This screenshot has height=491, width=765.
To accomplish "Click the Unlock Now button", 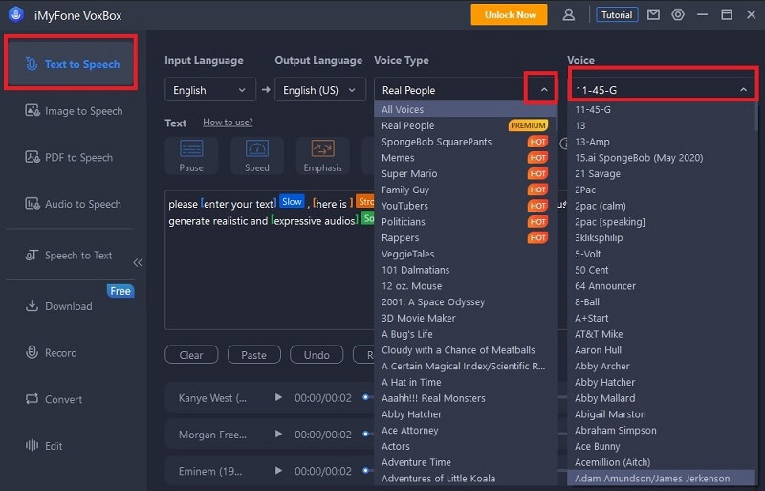I will click(509, 15).
